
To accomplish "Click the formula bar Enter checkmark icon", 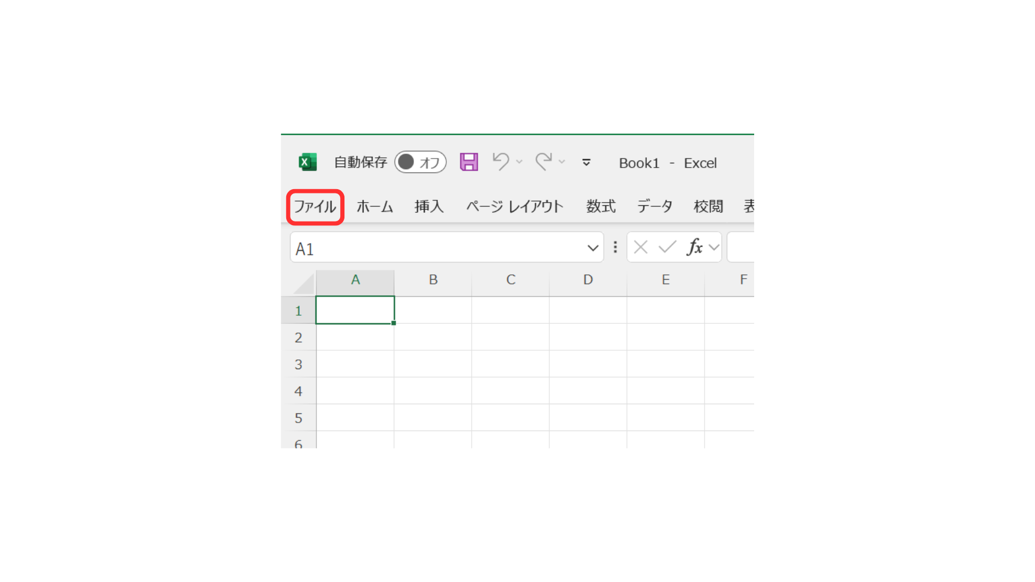I will pyautogui.click(x=667, y=247).
